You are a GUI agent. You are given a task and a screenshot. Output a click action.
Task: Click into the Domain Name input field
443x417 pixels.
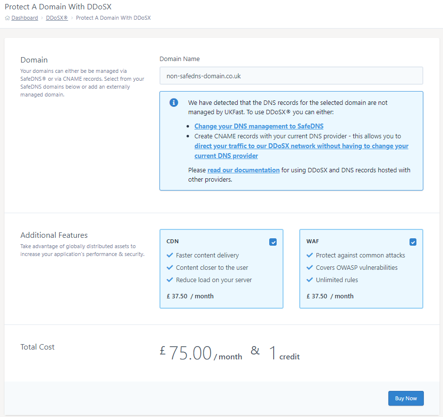click(291, 76)
